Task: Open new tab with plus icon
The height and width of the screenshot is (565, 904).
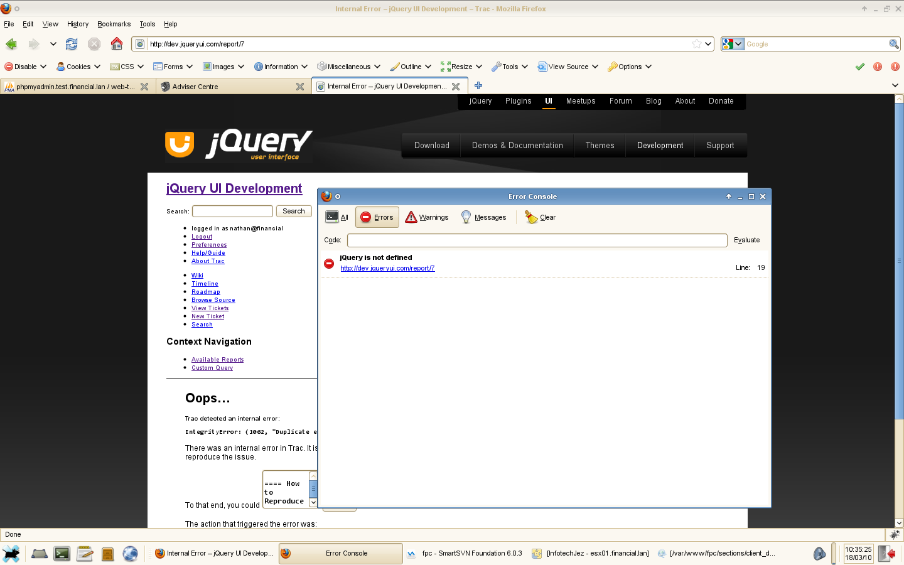Action: click(478, 86)
